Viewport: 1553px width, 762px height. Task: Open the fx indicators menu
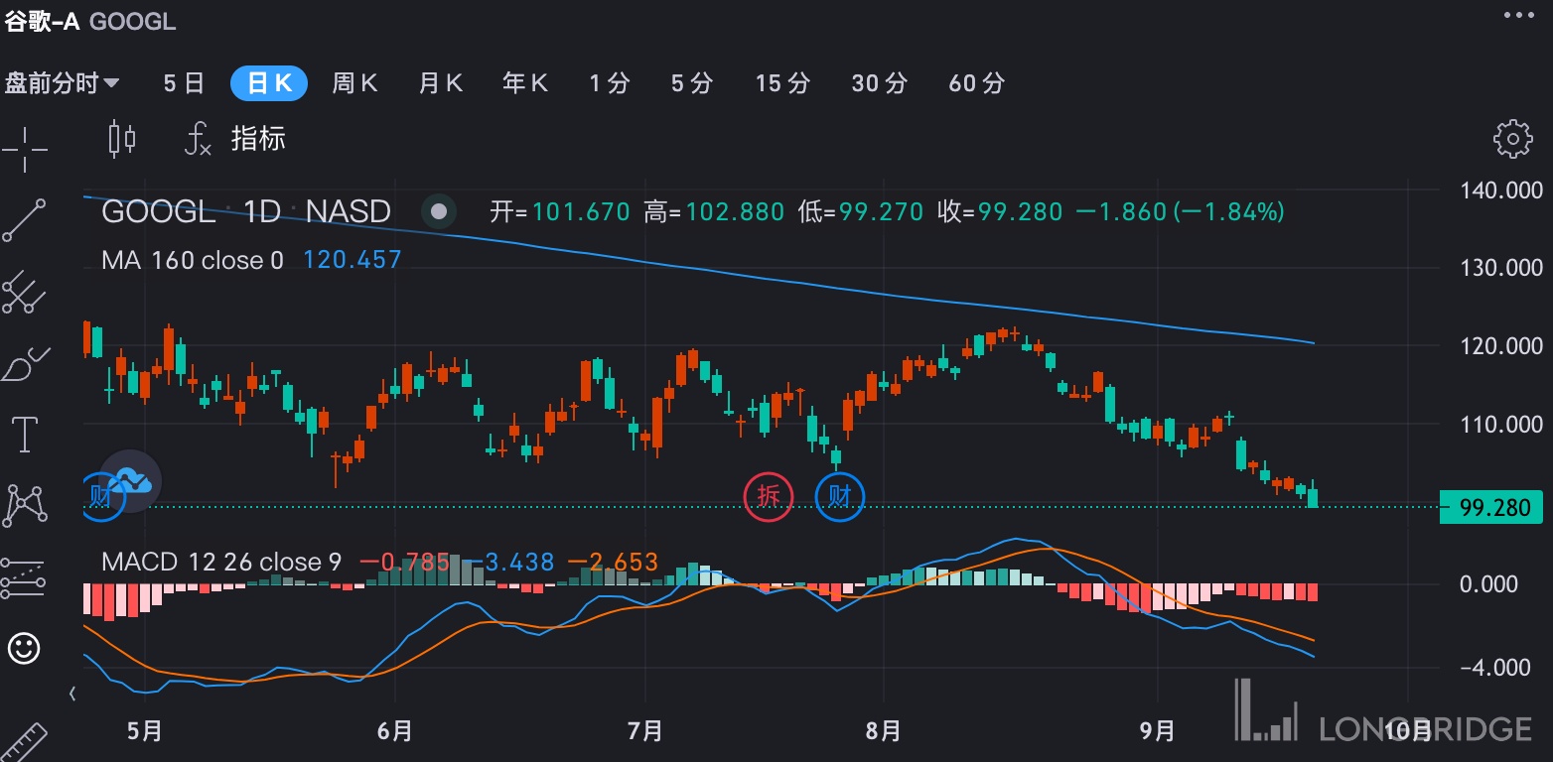point(198,139)
